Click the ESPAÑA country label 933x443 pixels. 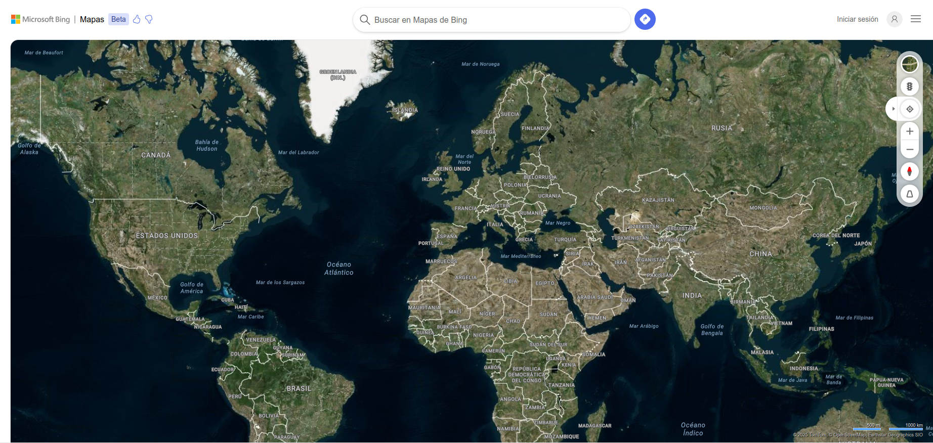(x=447, y=236)
